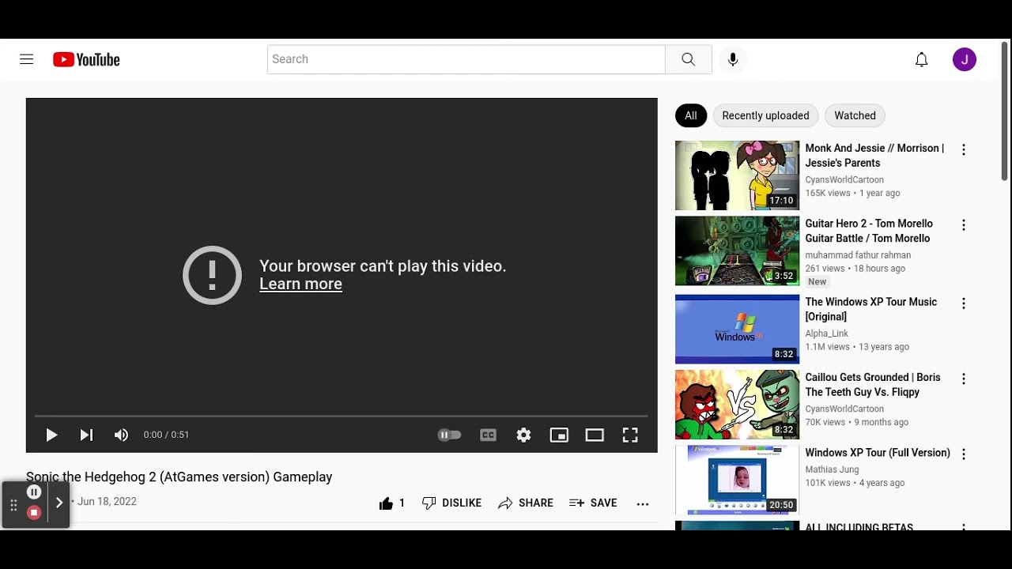
Task: Click the Sonic the Hedgehog 2 video title
Action: click(x=179, y=477)
